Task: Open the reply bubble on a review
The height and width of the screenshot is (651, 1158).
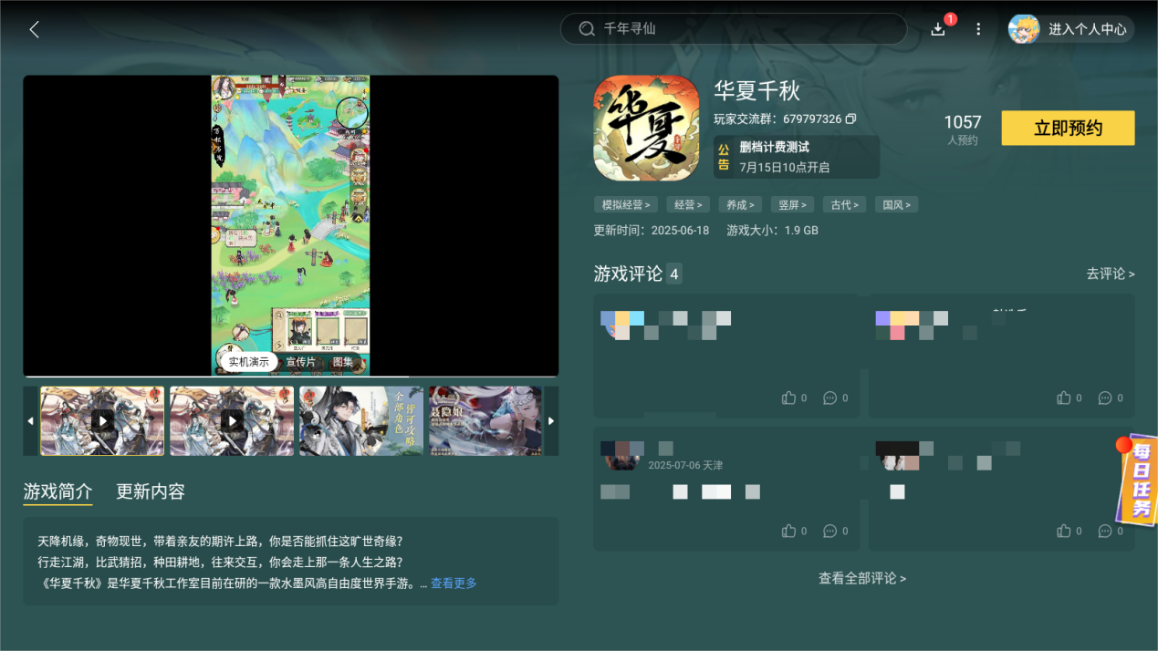Action: (x=831, y=398)
